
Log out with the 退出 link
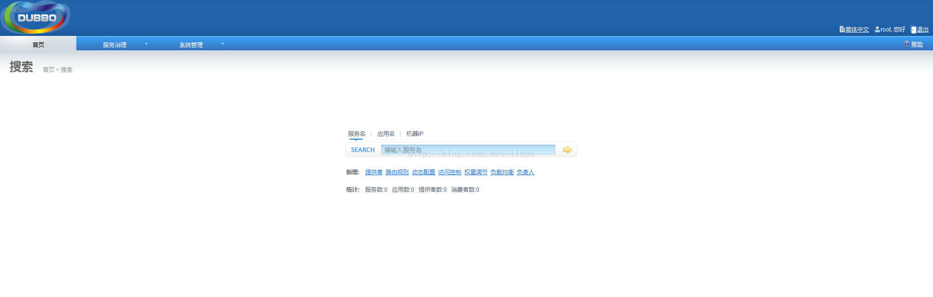(x=923, y=30)
